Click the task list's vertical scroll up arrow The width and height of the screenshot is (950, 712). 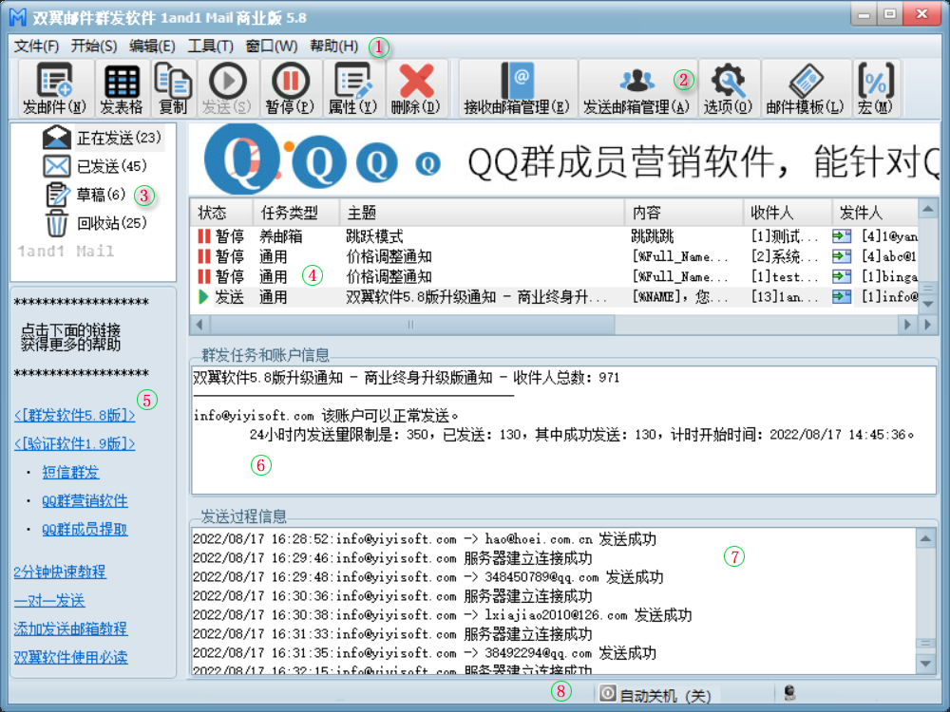pyautogui.click(x=927, y=210)
